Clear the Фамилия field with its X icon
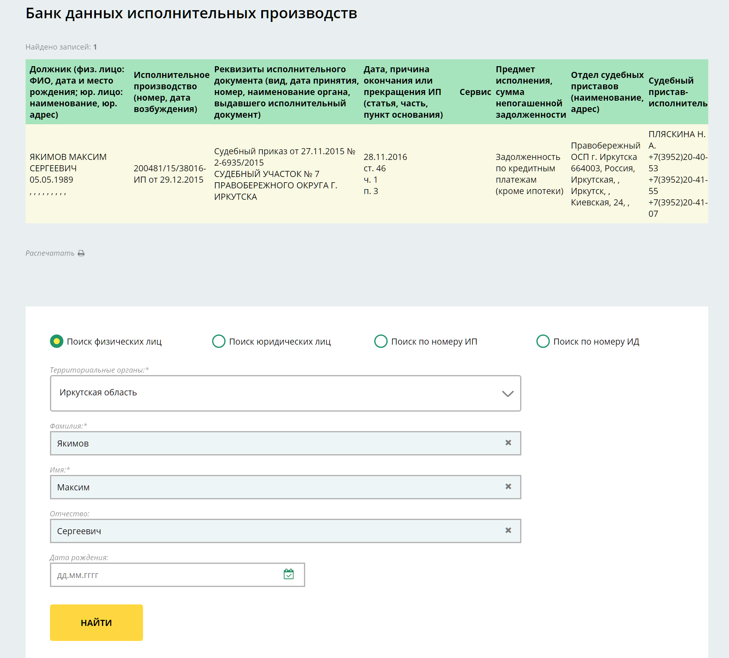 508,443
